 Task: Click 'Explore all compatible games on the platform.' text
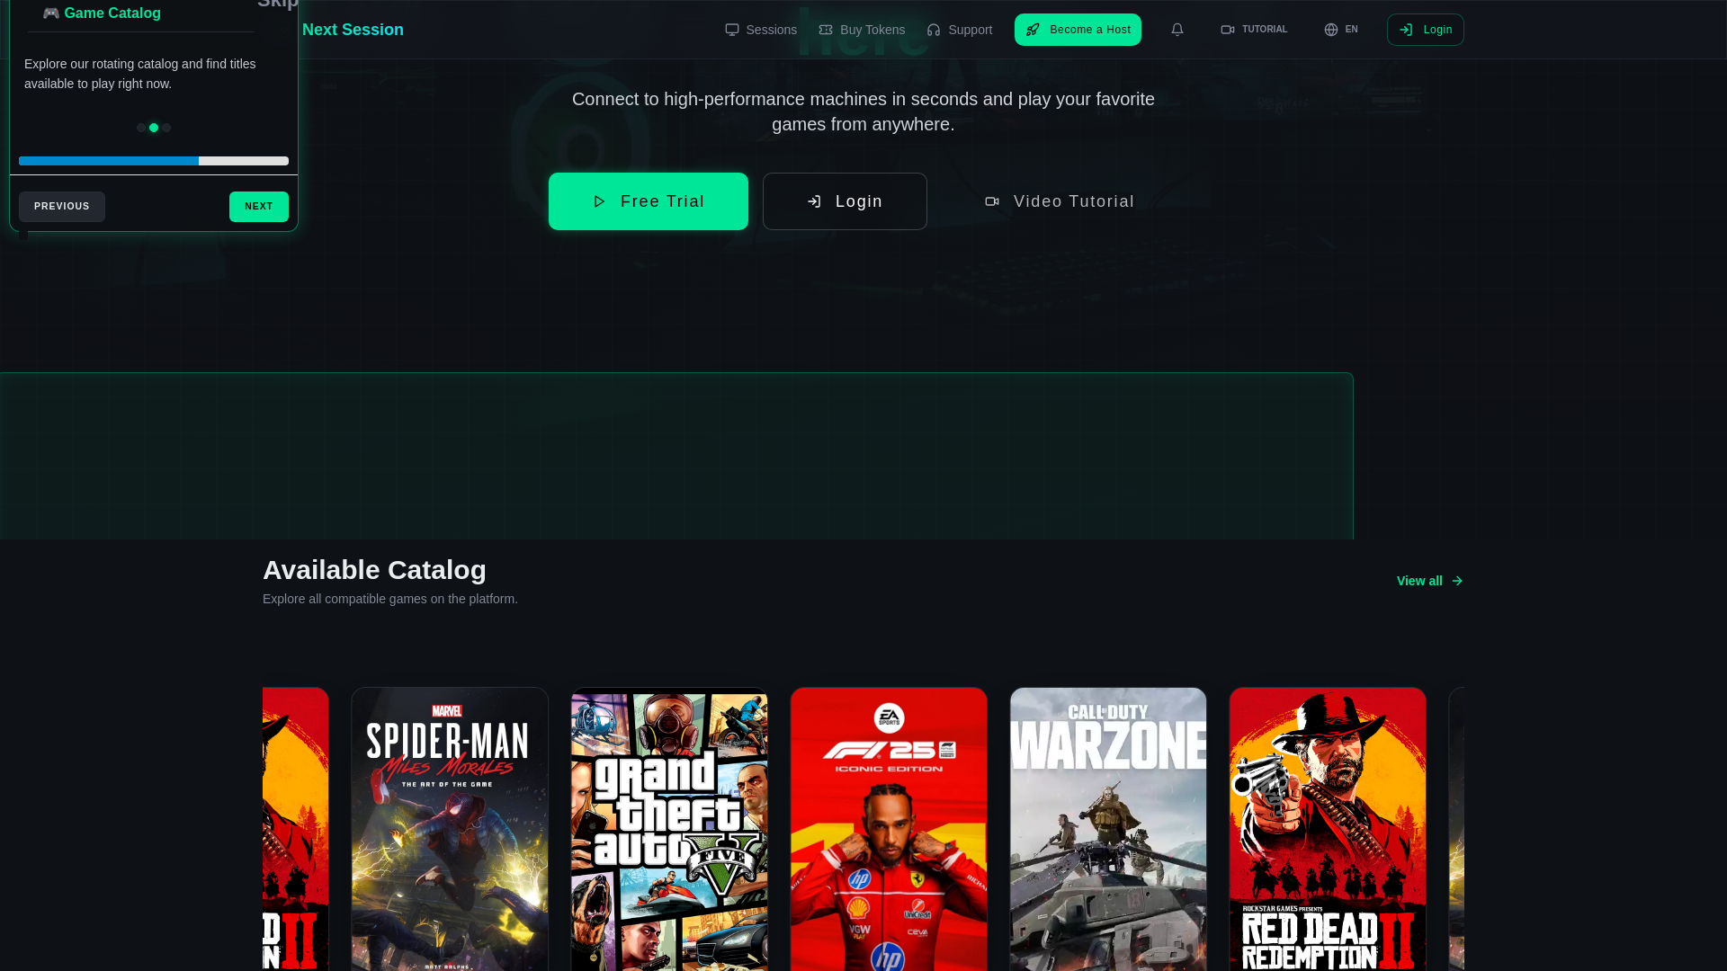tap(390, 599)
